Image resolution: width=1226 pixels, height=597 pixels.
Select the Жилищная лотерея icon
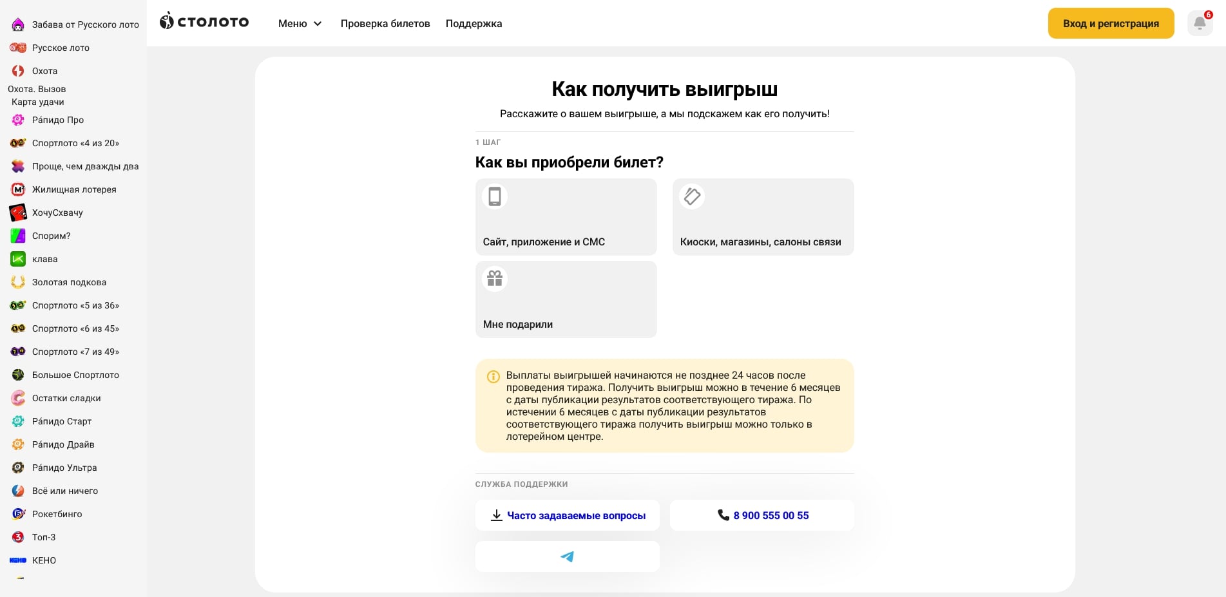coord(17,189)
